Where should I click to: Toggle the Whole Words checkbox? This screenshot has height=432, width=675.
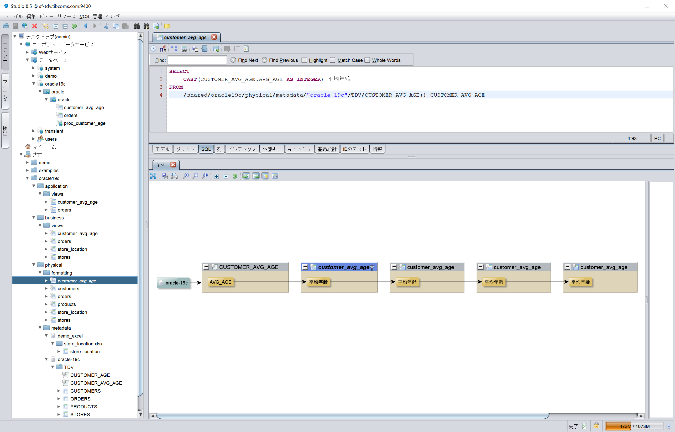[367, 60]
